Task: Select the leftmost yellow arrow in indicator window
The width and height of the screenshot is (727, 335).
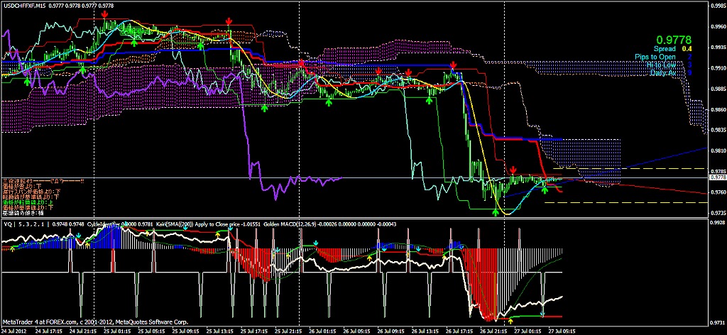Action: click(x=13, y=250)
